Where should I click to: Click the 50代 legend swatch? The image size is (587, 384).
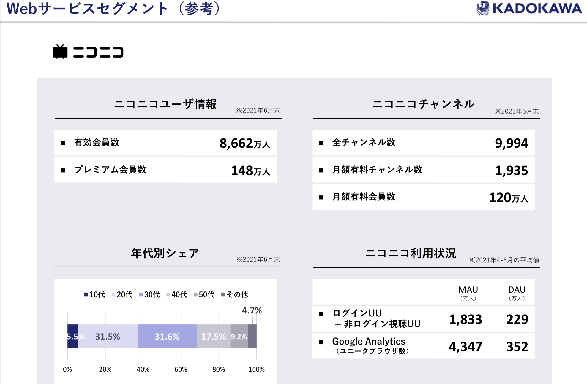pos(195,294)
